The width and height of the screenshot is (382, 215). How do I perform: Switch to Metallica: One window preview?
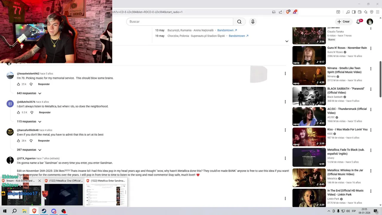coord(64,193)
